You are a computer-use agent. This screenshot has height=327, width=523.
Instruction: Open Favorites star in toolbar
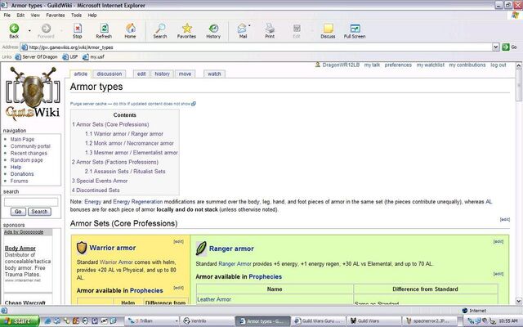tap(186, 31)
